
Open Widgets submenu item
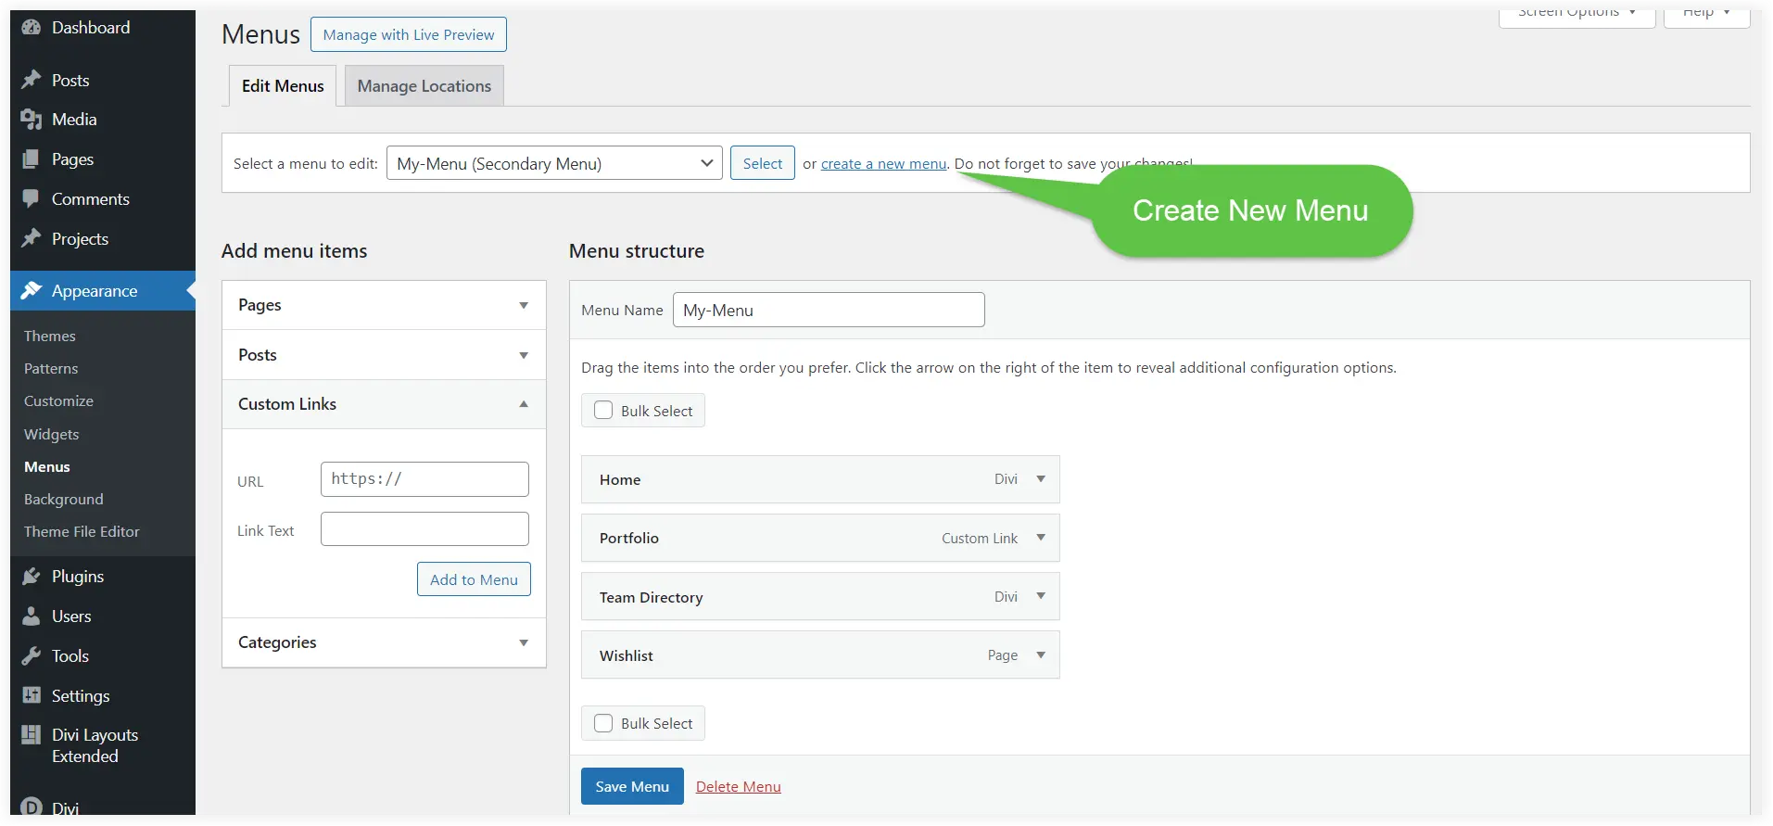tap(51, 434)
